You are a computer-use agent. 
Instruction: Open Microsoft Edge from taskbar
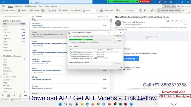tap(87, 104)
